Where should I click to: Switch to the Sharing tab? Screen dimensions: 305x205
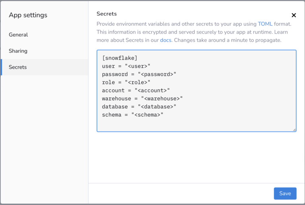tap(18, 51)
